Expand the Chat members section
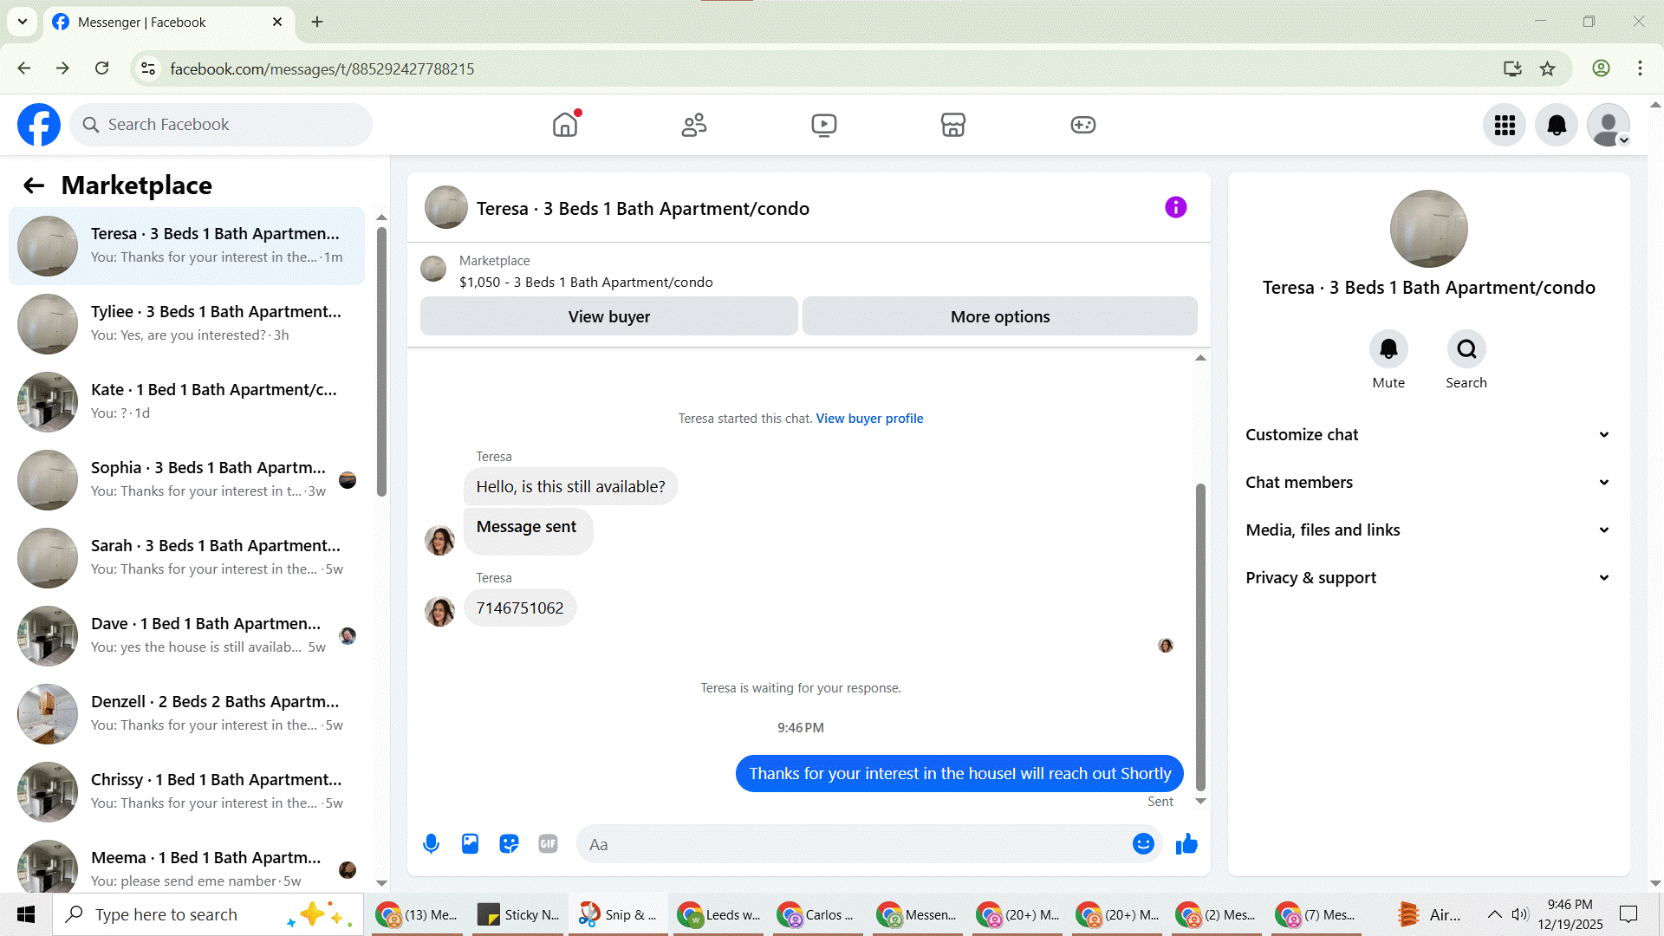 [1428, 483]
